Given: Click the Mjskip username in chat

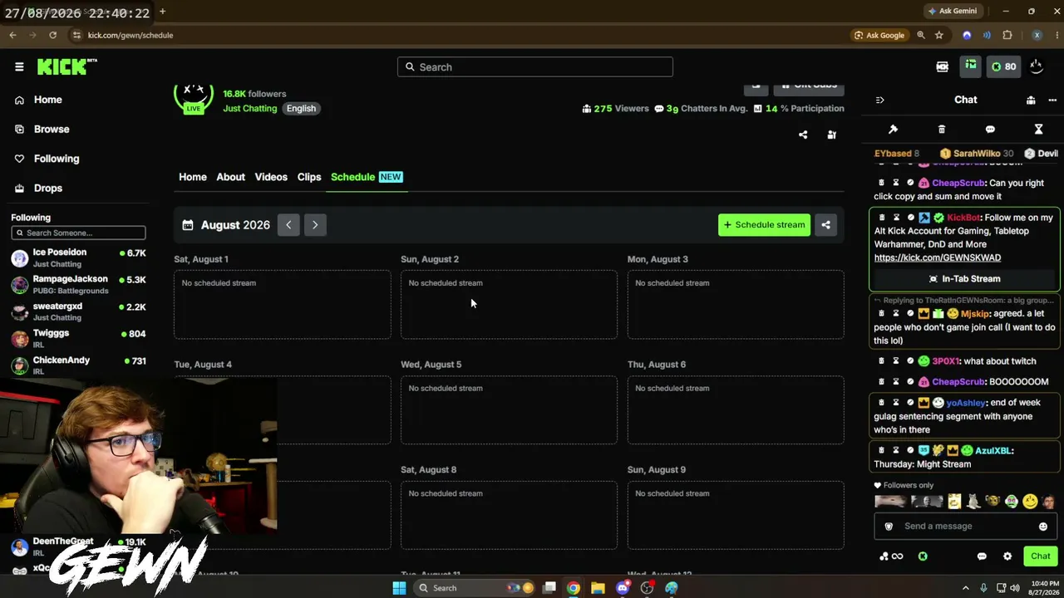Looking at the screenshot, I should point(975,314).
